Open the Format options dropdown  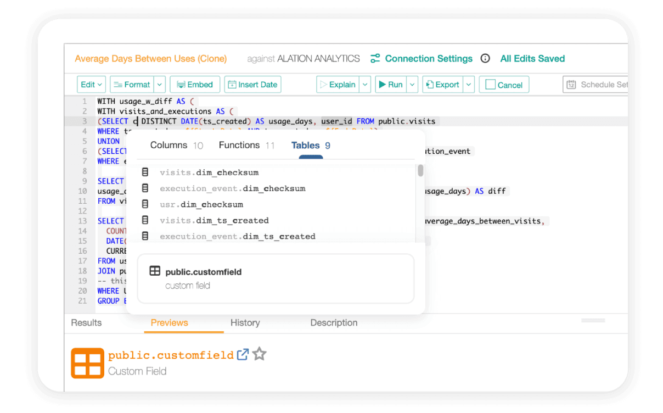(x=159, y=84)
